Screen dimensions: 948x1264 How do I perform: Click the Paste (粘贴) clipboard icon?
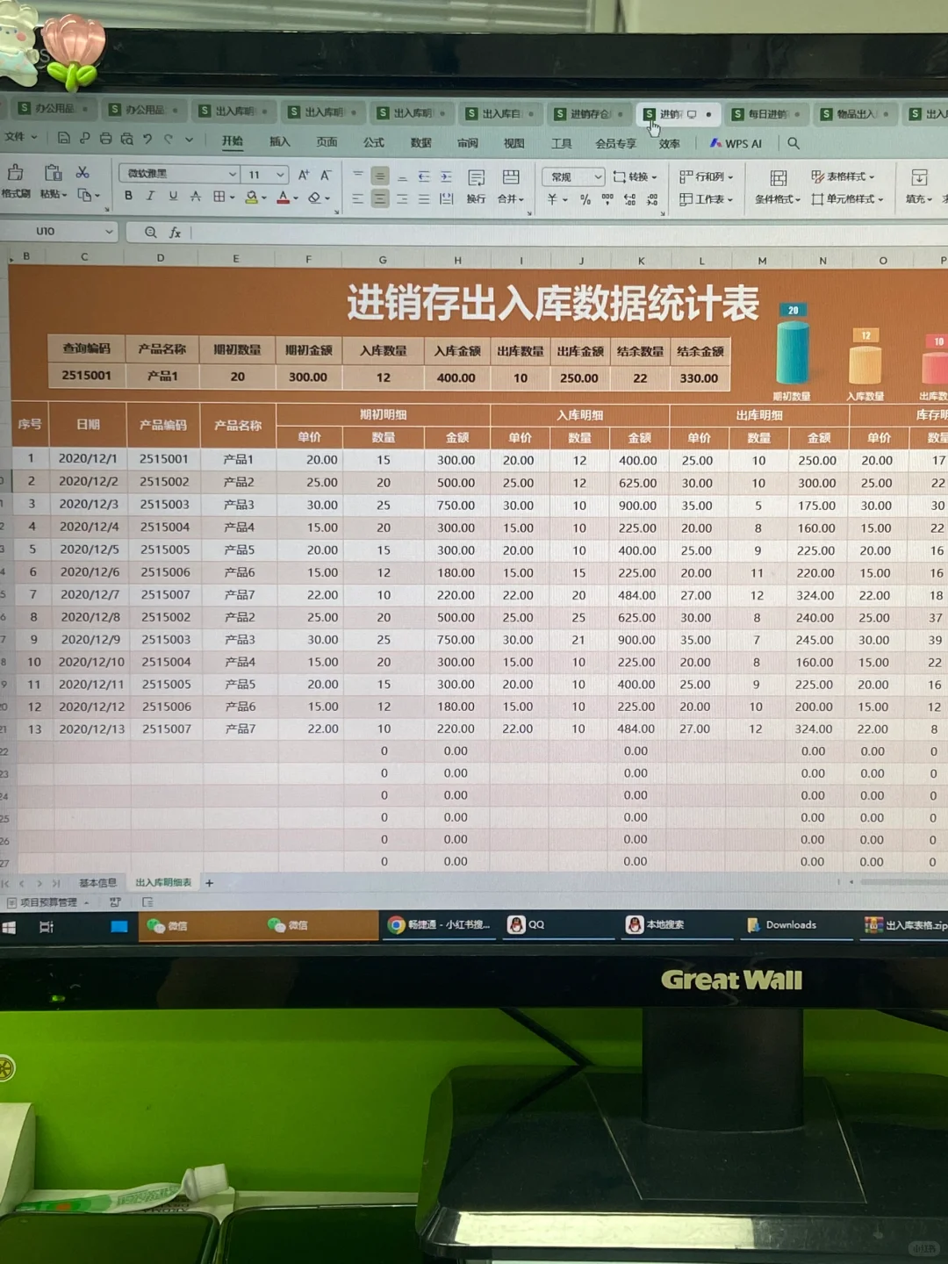coord(53,172)
